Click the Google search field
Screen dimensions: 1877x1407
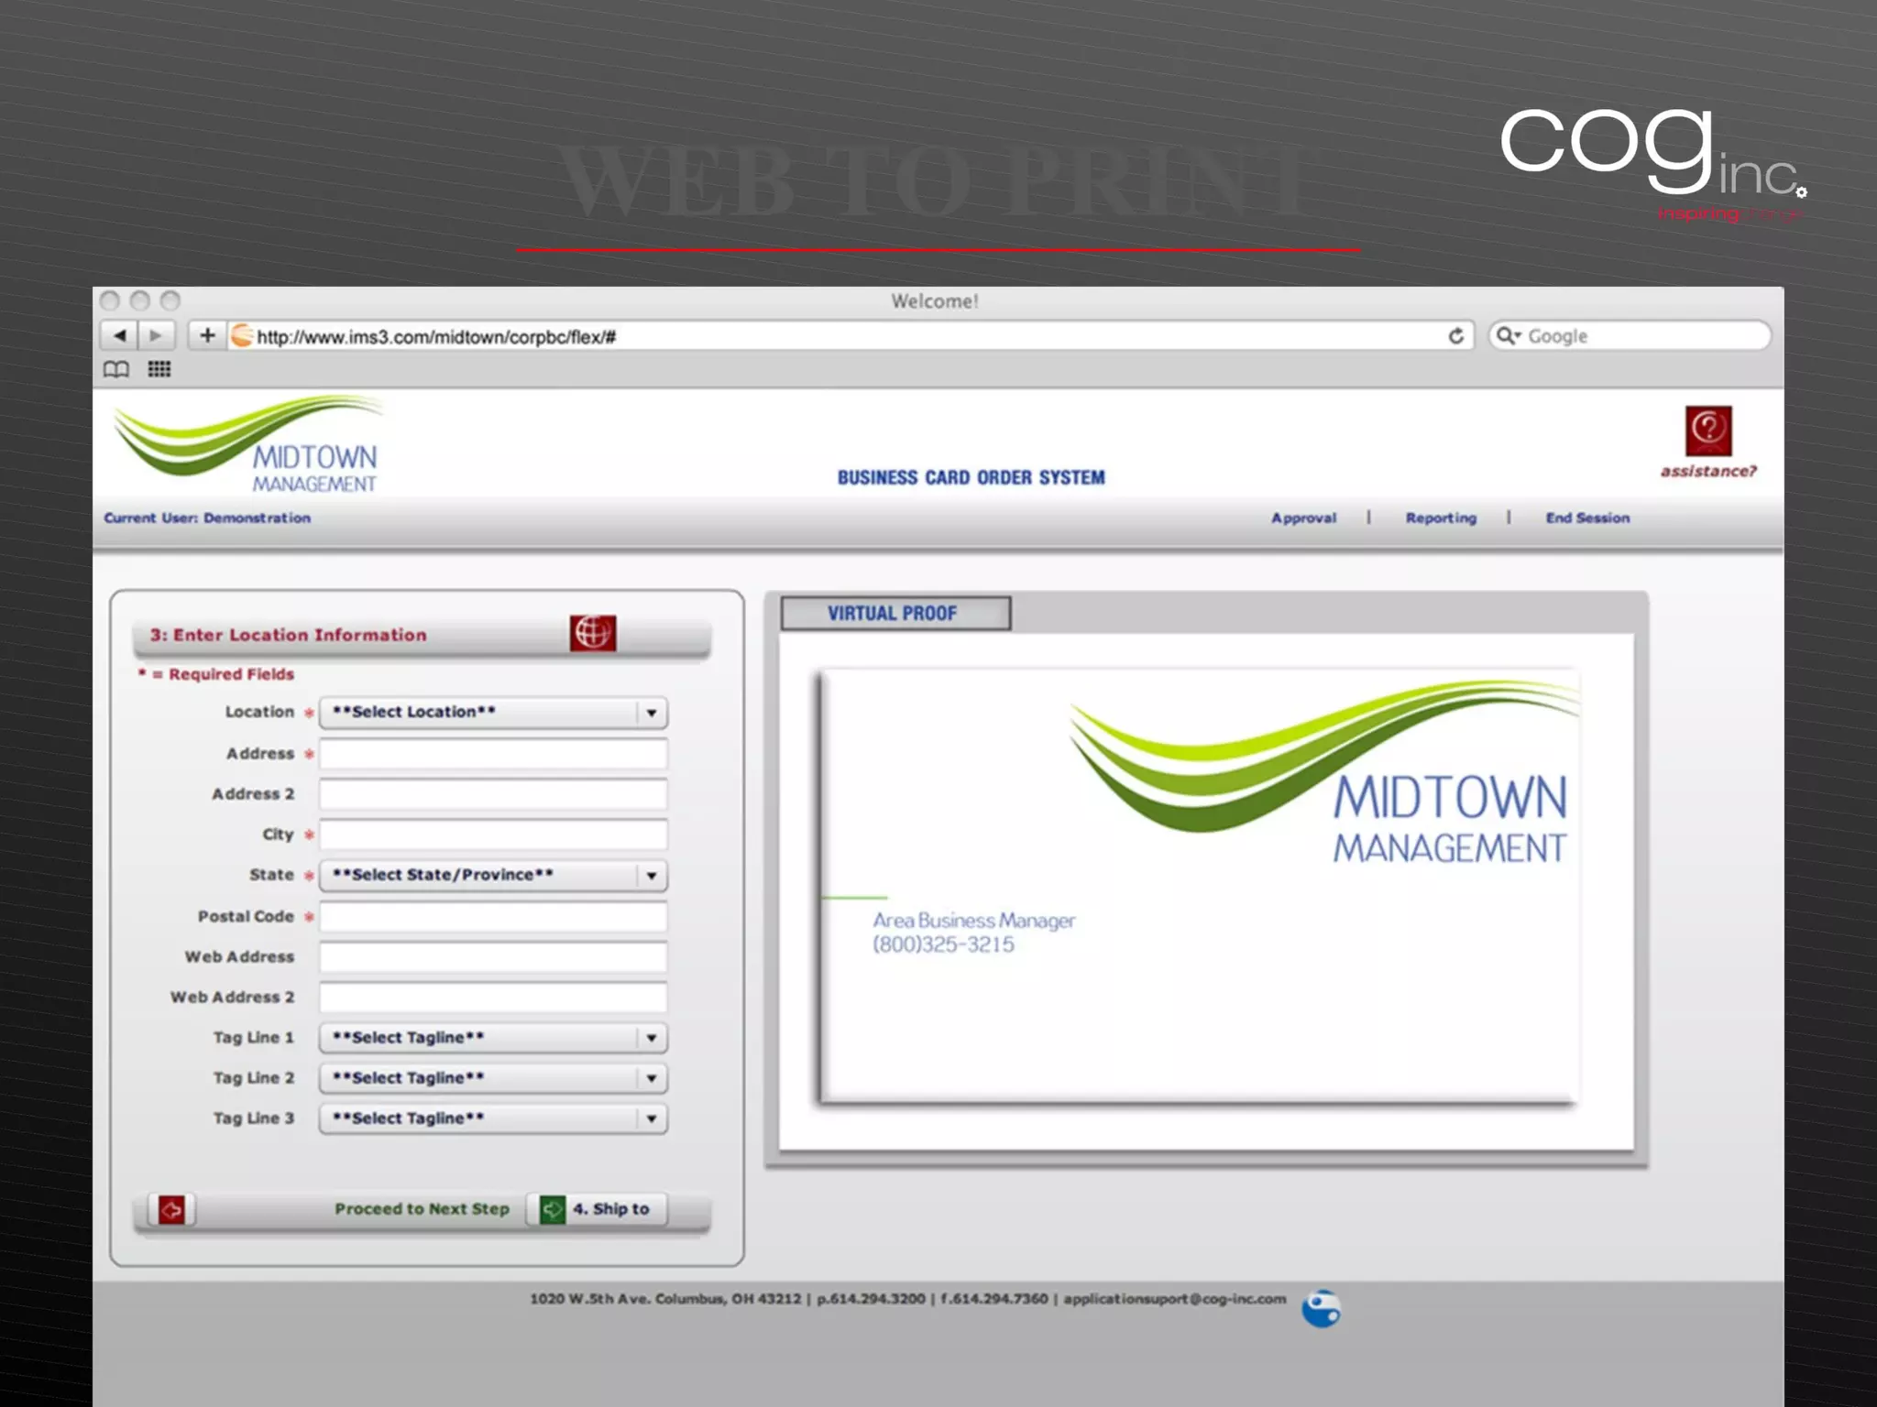[x=1630, y=336]
